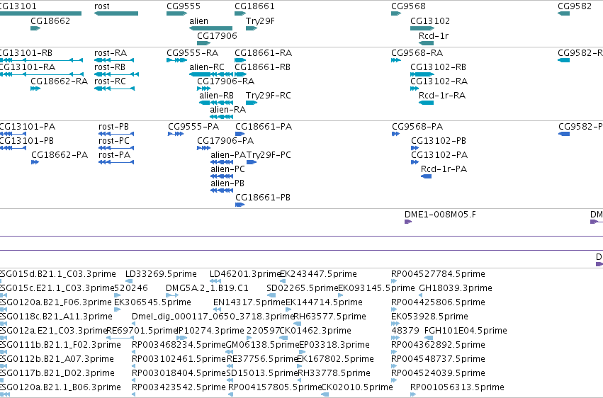Click the CG9568-PA protein label
Viewport: 603px width, 398px height.
(x=417, y=127)
